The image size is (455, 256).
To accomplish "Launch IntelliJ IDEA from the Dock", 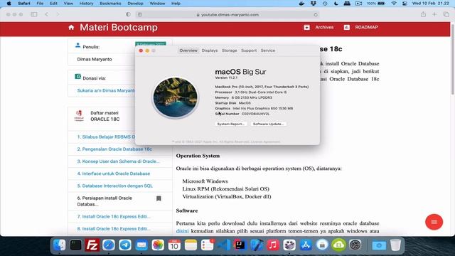I will point(240,245).
